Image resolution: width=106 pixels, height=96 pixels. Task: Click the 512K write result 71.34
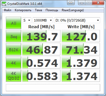tap(81, 49)
